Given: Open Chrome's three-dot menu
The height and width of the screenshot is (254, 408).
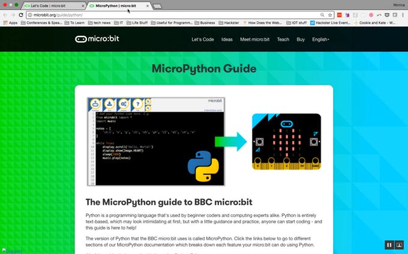Looking at the screenshot, I should coord(403,15).
